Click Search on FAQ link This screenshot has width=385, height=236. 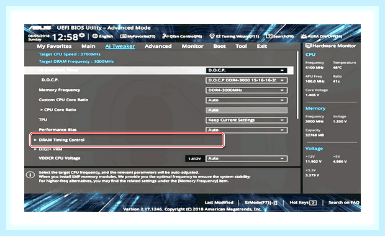point(344,202)
